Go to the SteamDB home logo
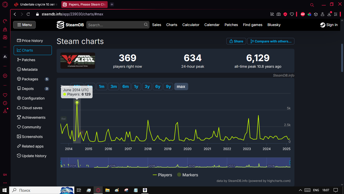 pyautogui.click(x=70, y=25)
